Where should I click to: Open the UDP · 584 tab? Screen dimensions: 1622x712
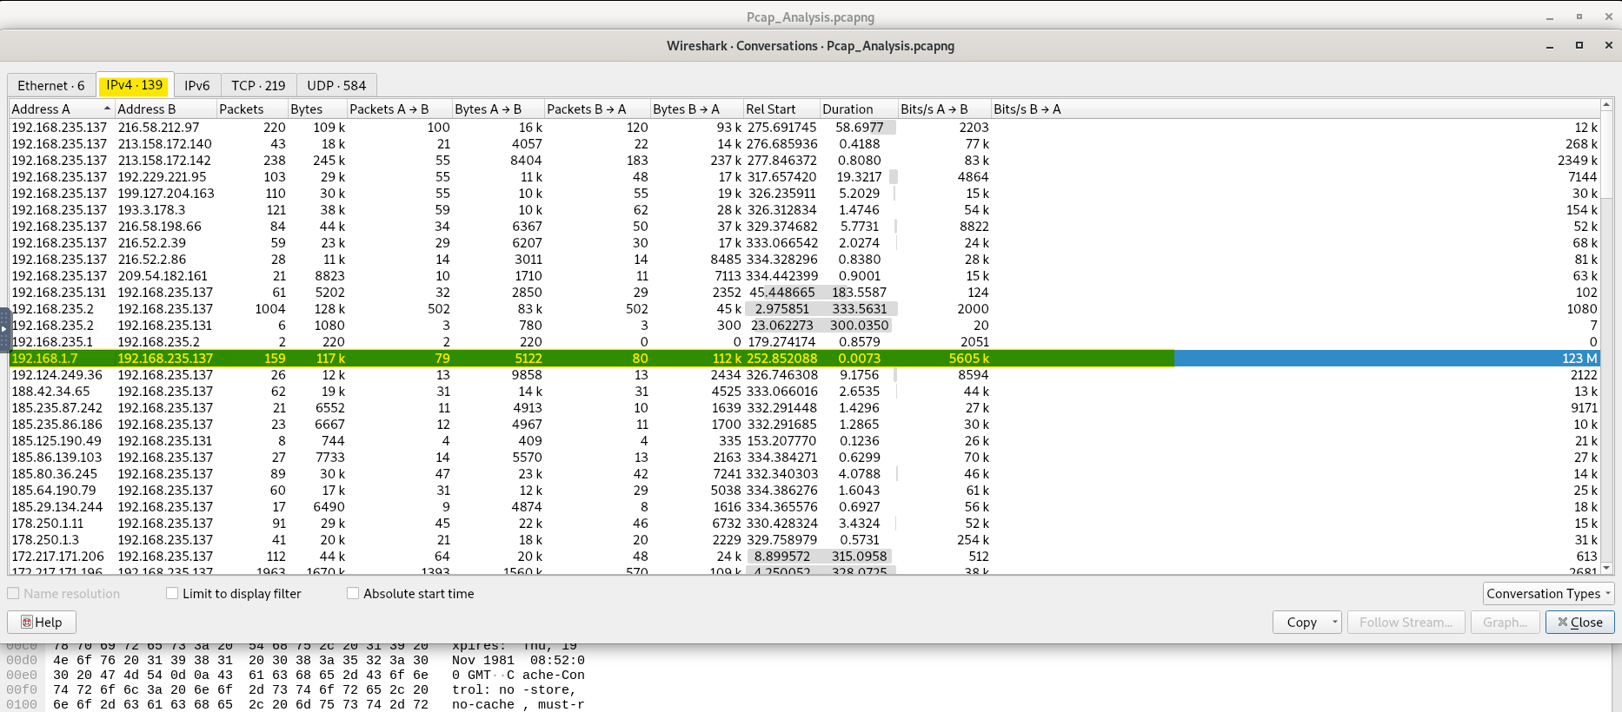[x=336, y=86]
